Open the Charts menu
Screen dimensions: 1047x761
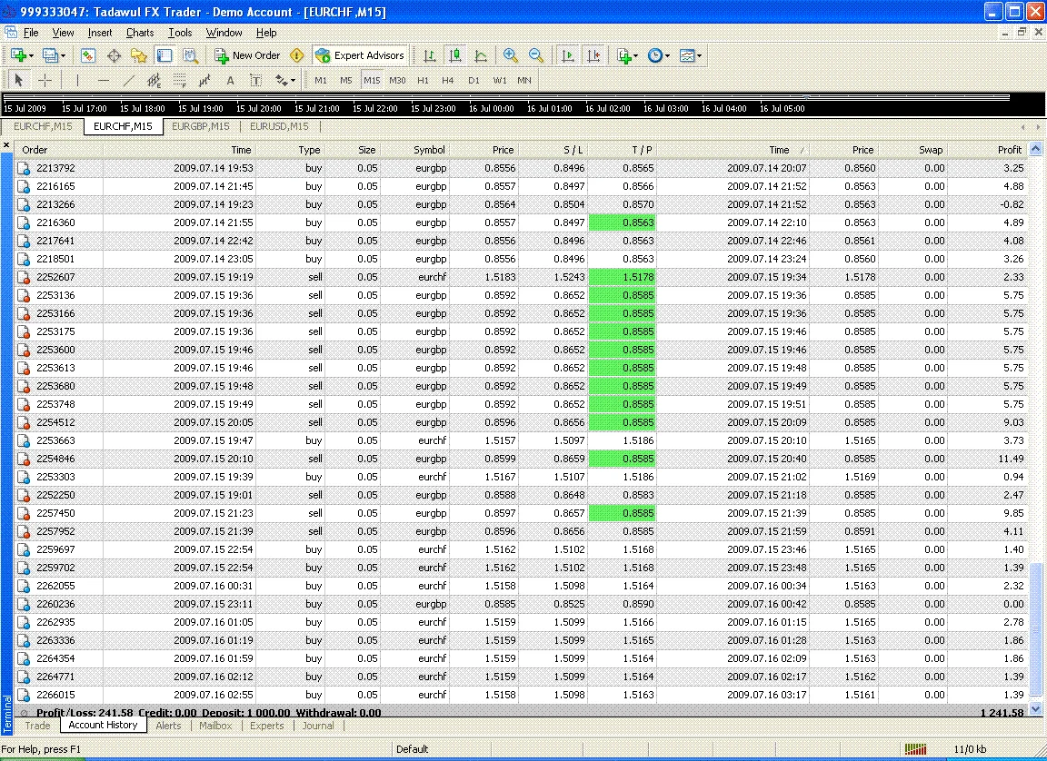[x=140, y=33]
